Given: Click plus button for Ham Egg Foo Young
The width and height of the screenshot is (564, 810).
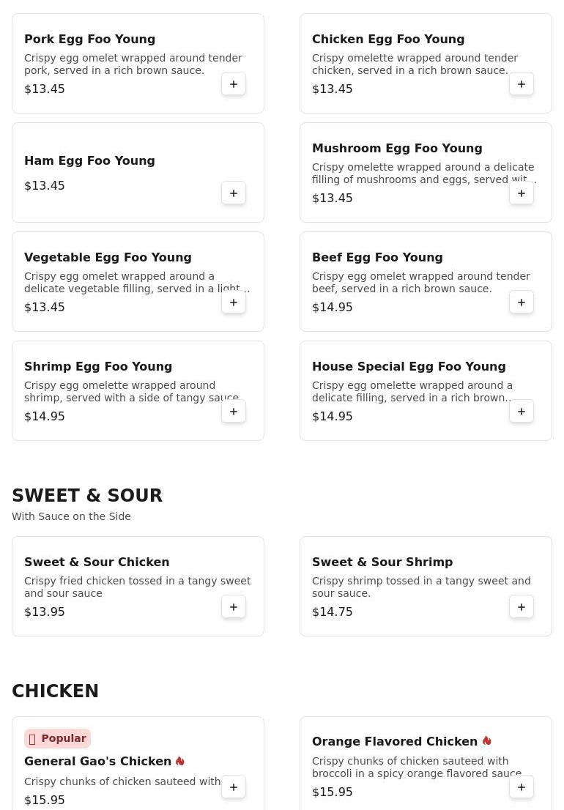Looking at the screenshot, I should click(234, 193).
